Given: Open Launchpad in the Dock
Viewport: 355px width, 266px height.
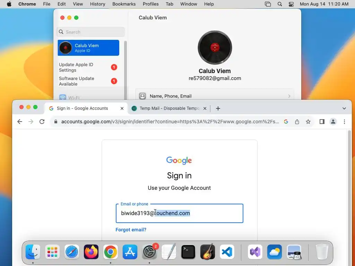Looking at the screenshot, I should 52,252.
